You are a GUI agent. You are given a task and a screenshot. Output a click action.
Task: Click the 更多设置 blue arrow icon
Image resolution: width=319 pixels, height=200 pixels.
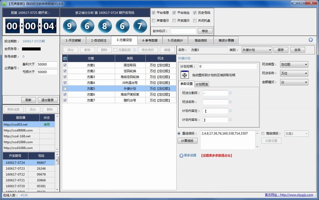(181, 155)
